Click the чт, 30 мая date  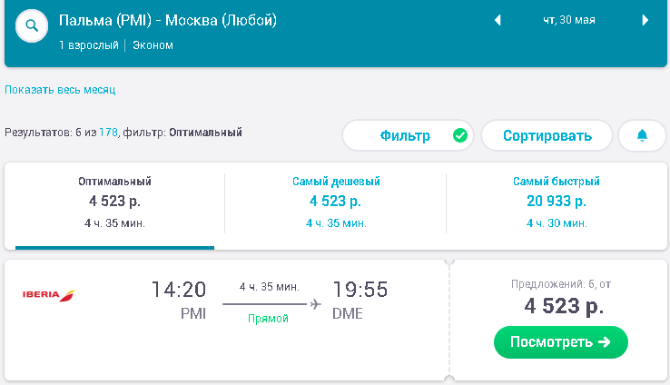click(x=569, y=20)
